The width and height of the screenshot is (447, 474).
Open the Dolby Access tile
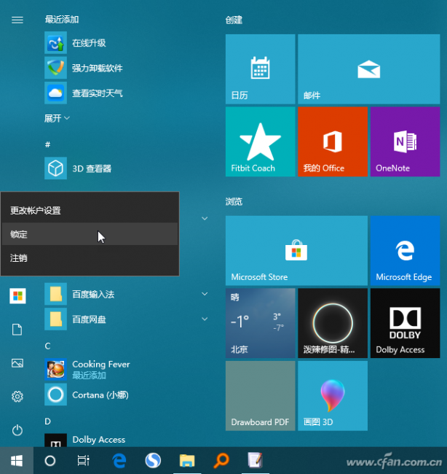tap(405, 323)
